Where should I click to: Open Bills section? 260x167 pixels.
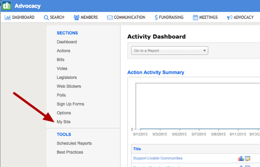coord(60,60)
